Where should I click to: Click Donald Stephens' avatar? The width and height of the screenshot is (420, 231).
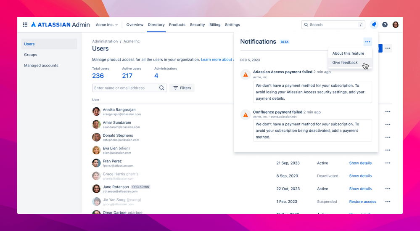tap(96, 137)
